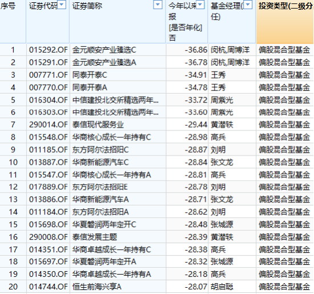Select code cell 015291.OF
314x294 pixels.
(49, 62)
